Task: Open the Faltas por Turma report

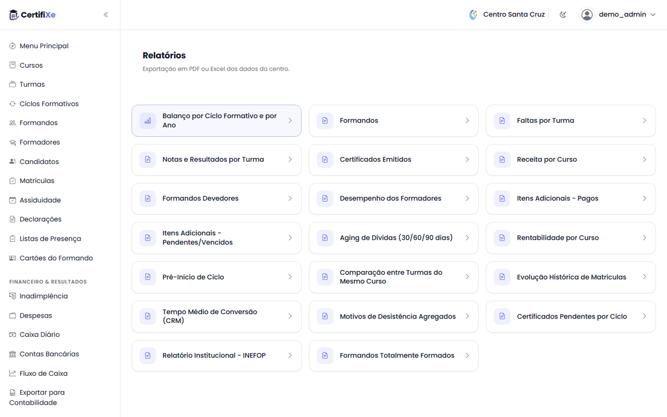Action: (x=571, y=121)
